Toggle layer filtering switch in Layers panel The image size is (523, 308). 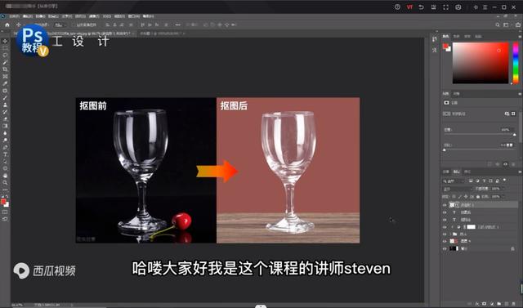[504, 181]
